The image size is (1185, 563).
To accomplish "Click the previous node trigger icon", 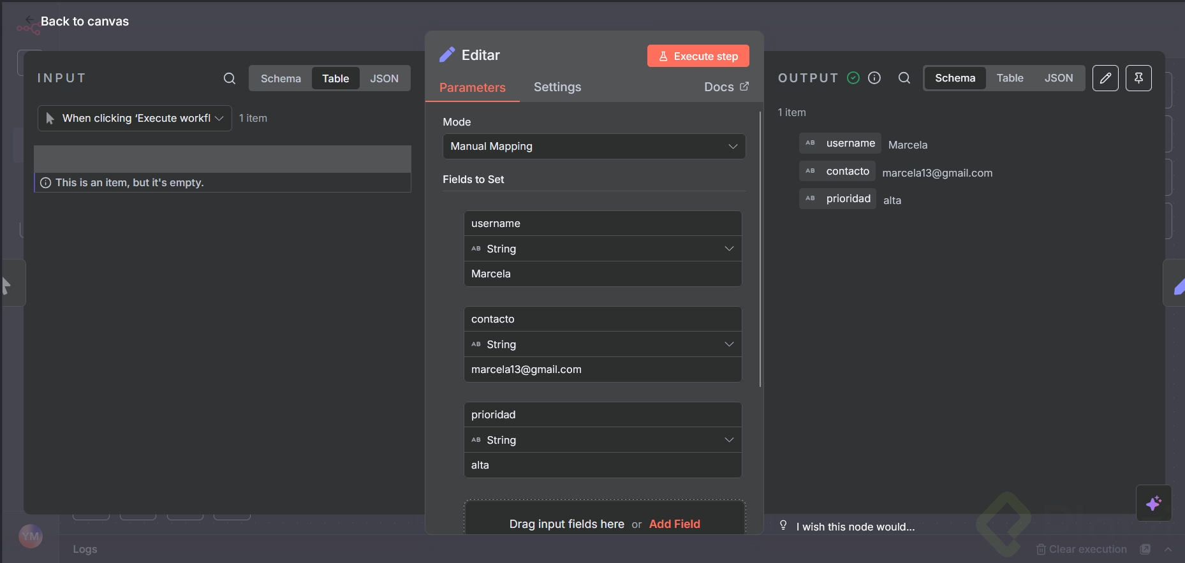I will pyautogui.click(x=6, y=285).
